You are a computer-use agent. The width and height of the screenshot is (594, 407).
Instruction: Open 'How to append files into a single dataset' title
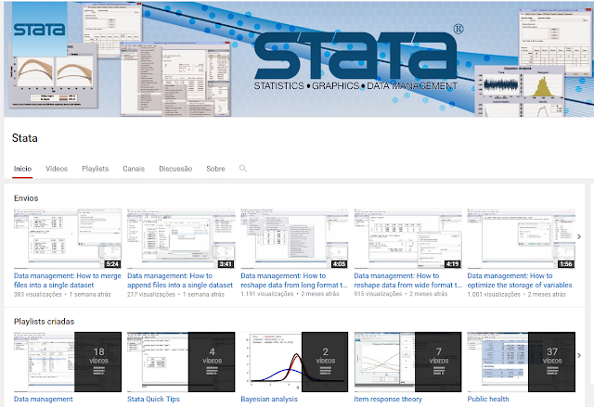(180, 280)
